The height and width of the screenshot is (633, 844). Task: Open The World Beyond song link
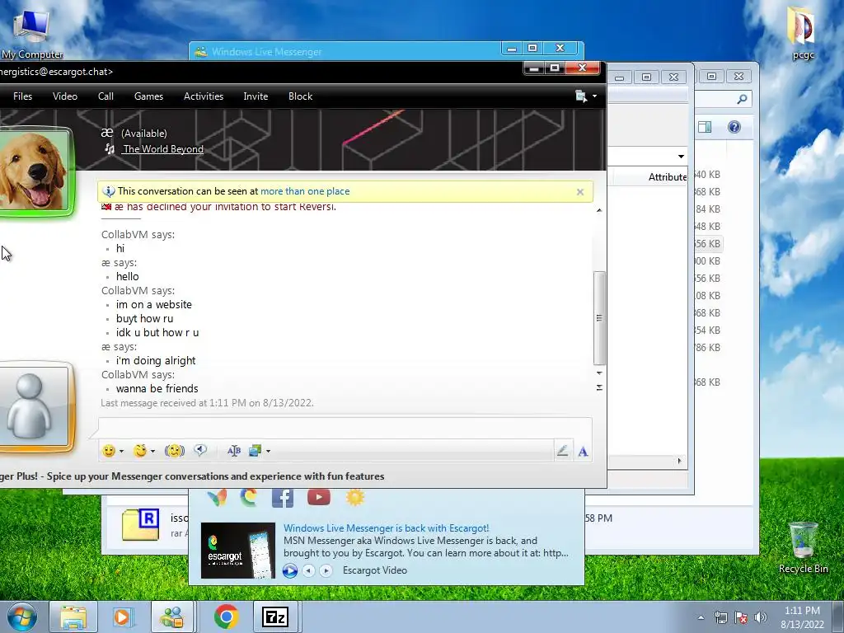pos(163,149)
